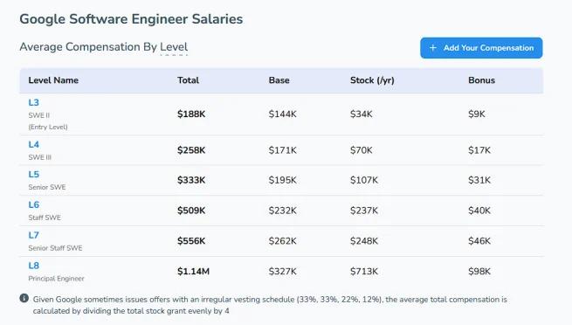The width and height of the screenshot is (572, 325).
Task: Click Google Software Engineer Salaries heading
Action: click(131, 19)
